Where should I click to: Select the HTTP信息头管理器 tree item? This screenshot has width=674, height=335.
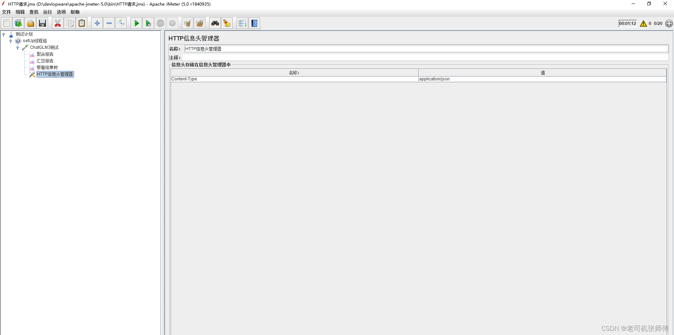pyautogui.click(x=55, y=74)
